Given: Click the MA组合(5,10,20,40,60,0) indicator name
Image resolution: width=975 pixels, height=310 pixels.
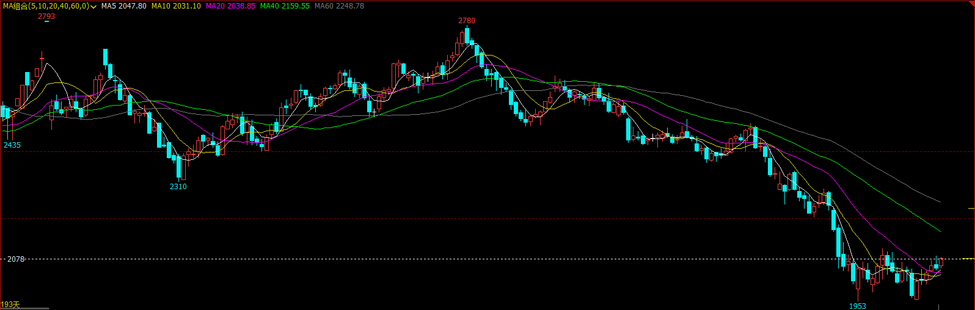Looking at the screenshot, I should click(46, 6).
